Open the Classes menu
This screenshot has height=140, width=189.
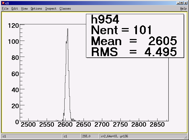[65, 9]
